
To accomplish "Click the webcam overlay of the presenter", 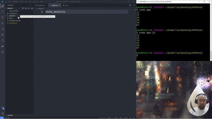I will pos(198,100).
